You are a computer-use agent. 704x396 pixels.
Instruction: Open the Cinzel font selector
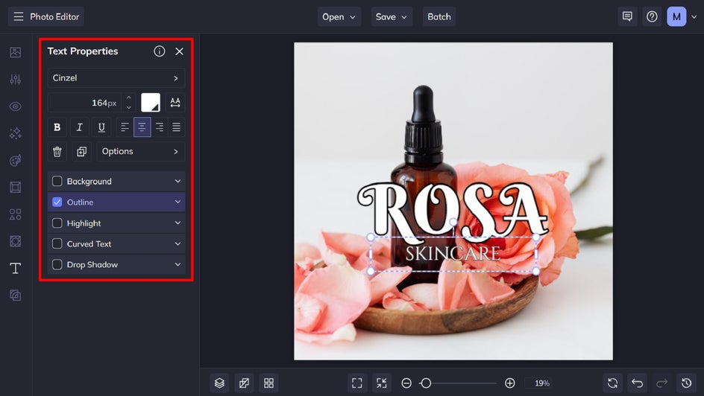coord(116,78)
